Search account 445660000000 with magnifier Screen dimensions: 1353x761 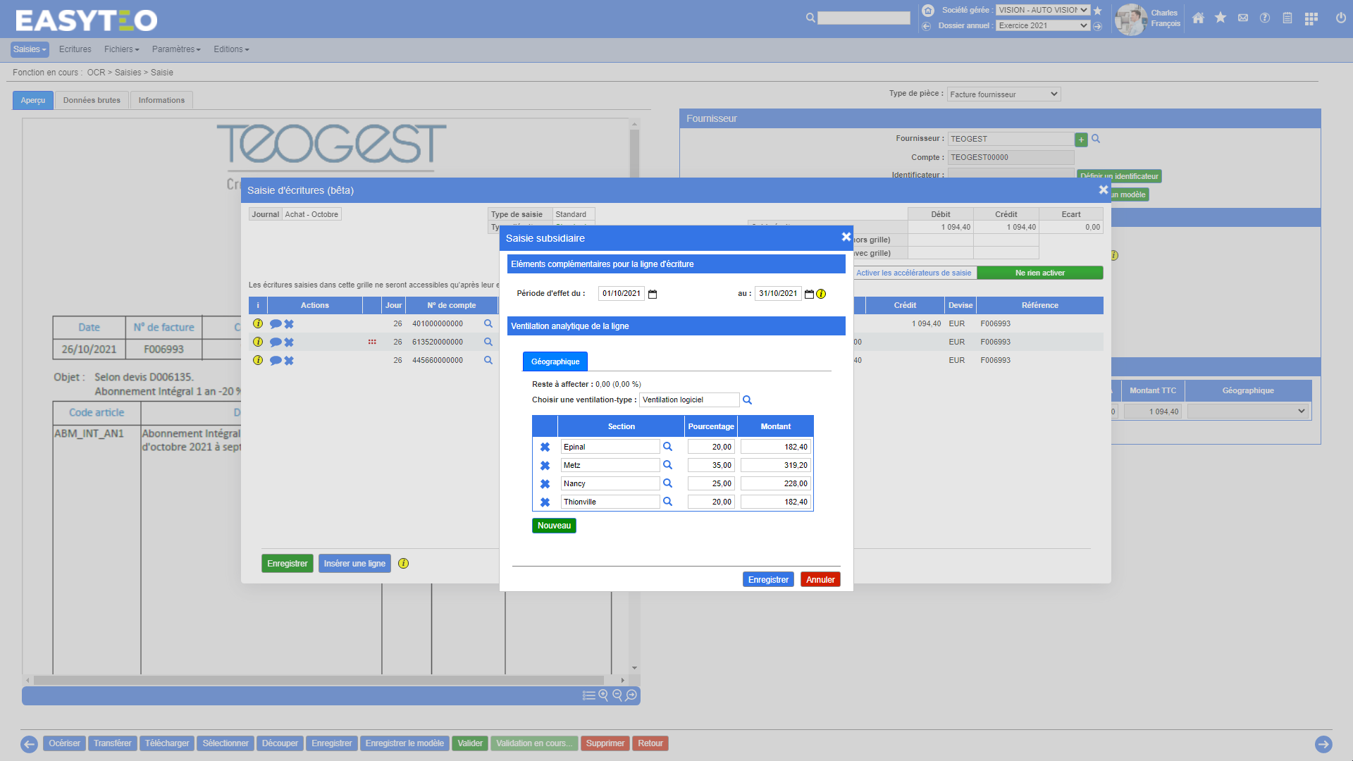[x=488, y=360]
